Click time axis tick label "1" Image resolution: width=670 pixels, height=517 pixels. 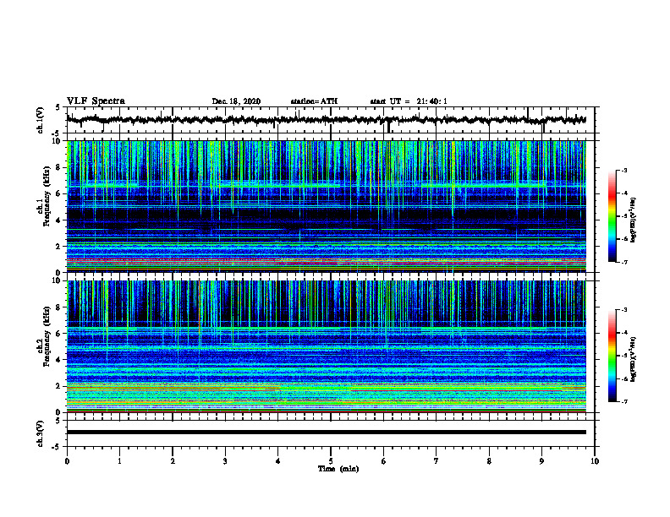click(x=119, y=461)
